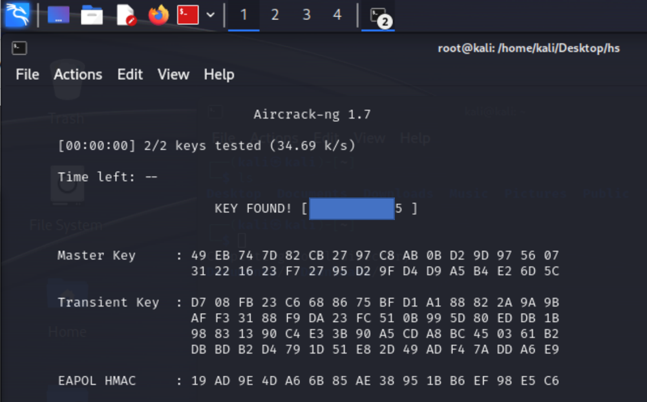The width and height of the screenshot is (647, 402).
Task: Launch the red terminal emulator icon
Action: coord(187,15)
